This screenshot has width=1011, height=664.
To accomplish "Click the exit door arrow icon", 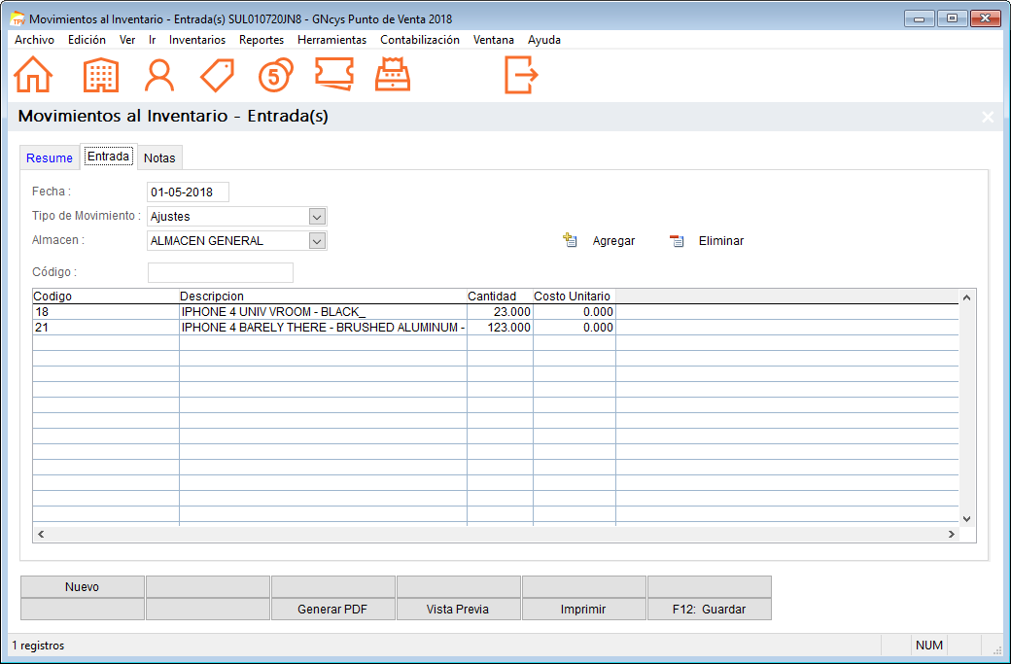I will 521,75.
